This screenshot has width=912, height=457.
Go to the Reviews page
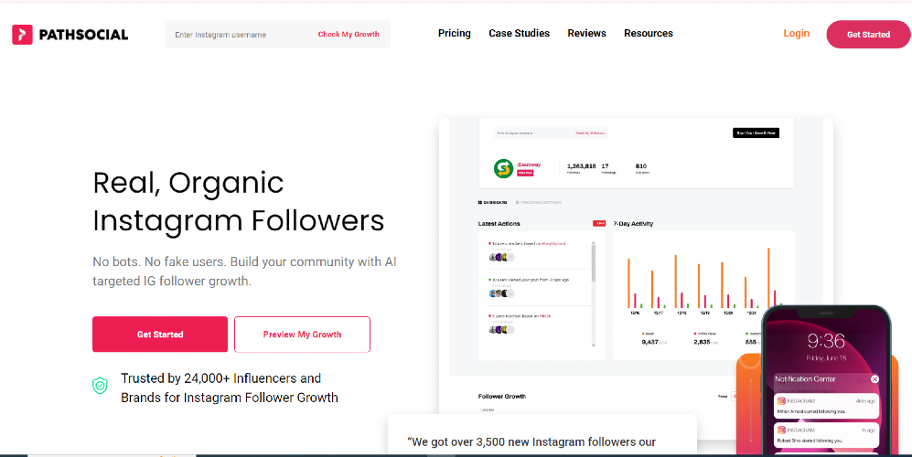[586, 33]
